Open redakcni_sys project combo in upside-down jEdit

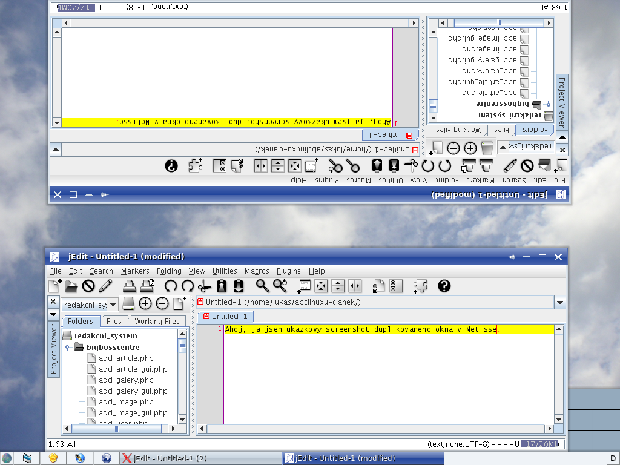pos(526,147)
